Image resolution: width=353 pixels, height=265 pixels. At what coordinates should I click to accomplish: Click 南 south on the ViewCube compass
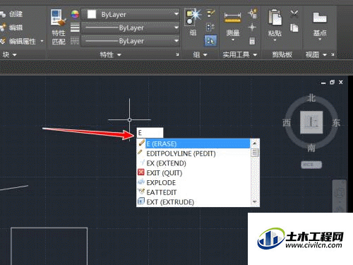click(311, 148)
